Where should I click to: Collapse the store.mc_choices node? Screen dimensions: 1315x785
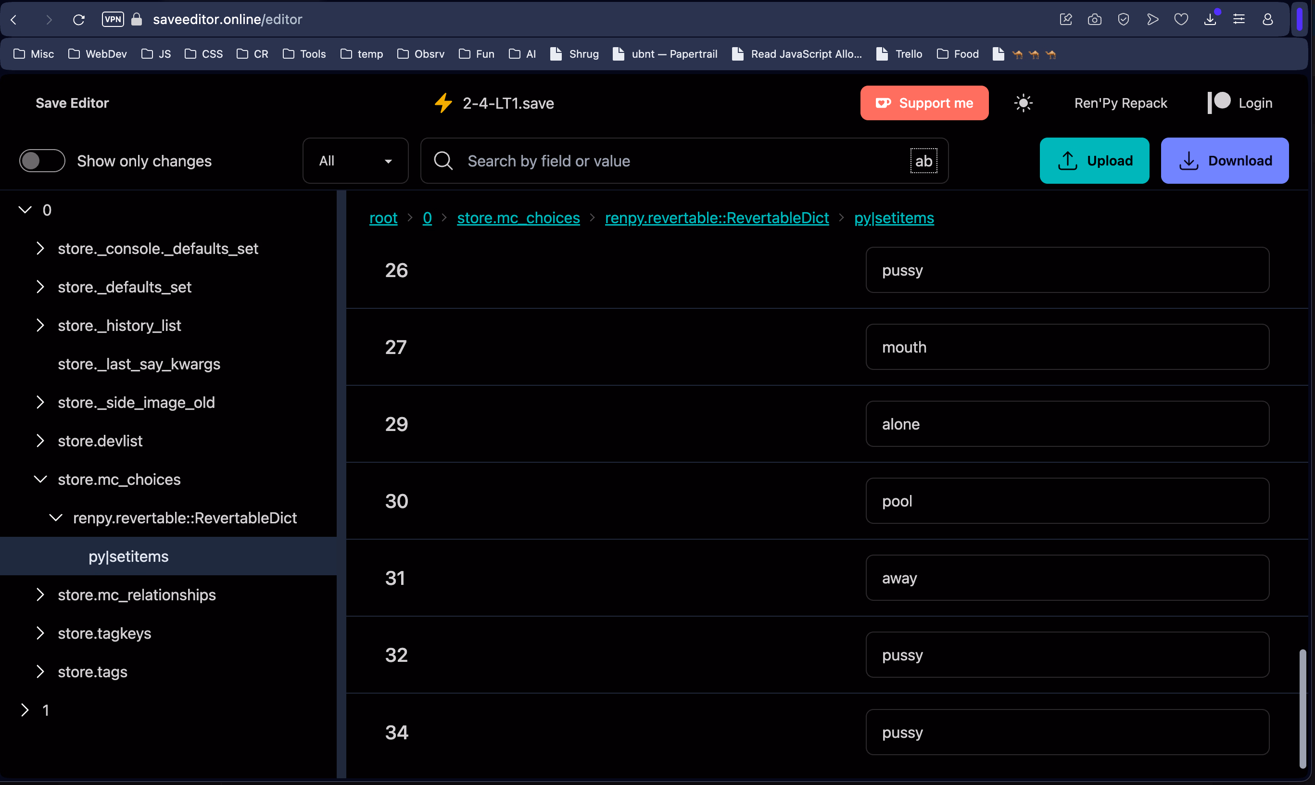[x=40, y=479]
